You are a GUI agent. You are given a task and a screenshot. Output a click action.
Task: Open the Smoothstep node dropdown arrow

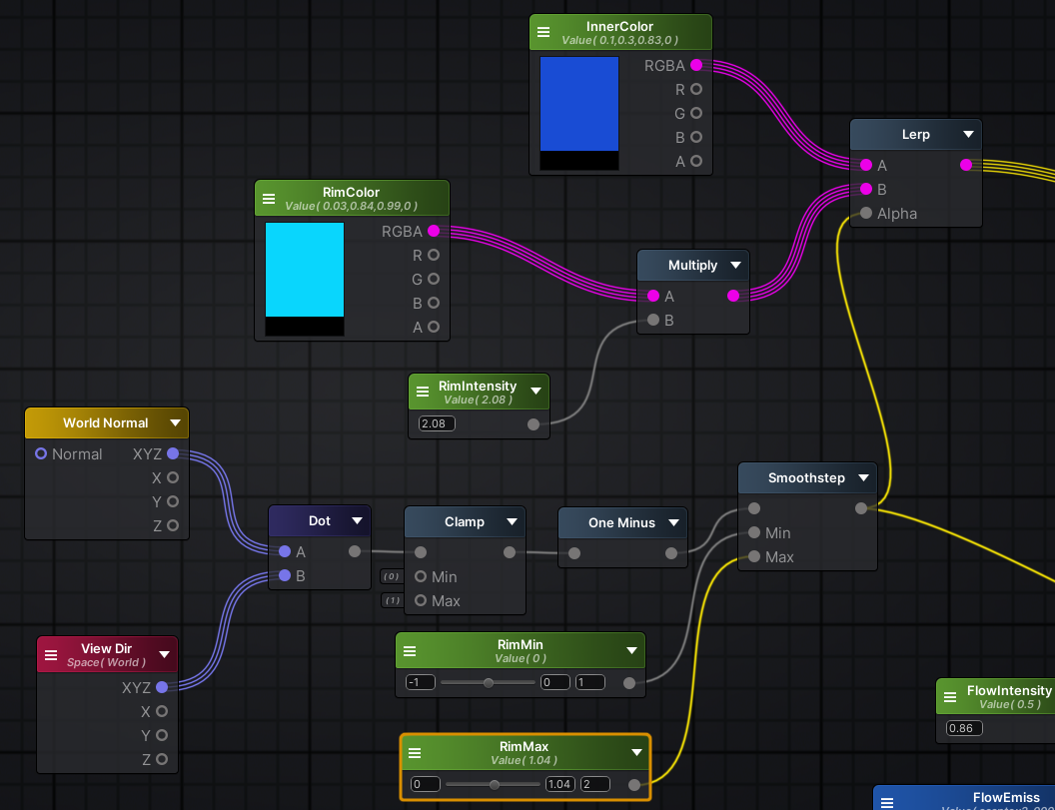[x=862, y=477]
